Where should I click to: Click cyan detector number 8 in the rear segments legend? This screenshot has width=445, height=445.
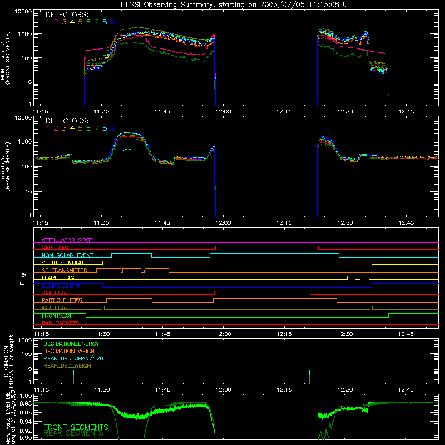coord(105,128)
